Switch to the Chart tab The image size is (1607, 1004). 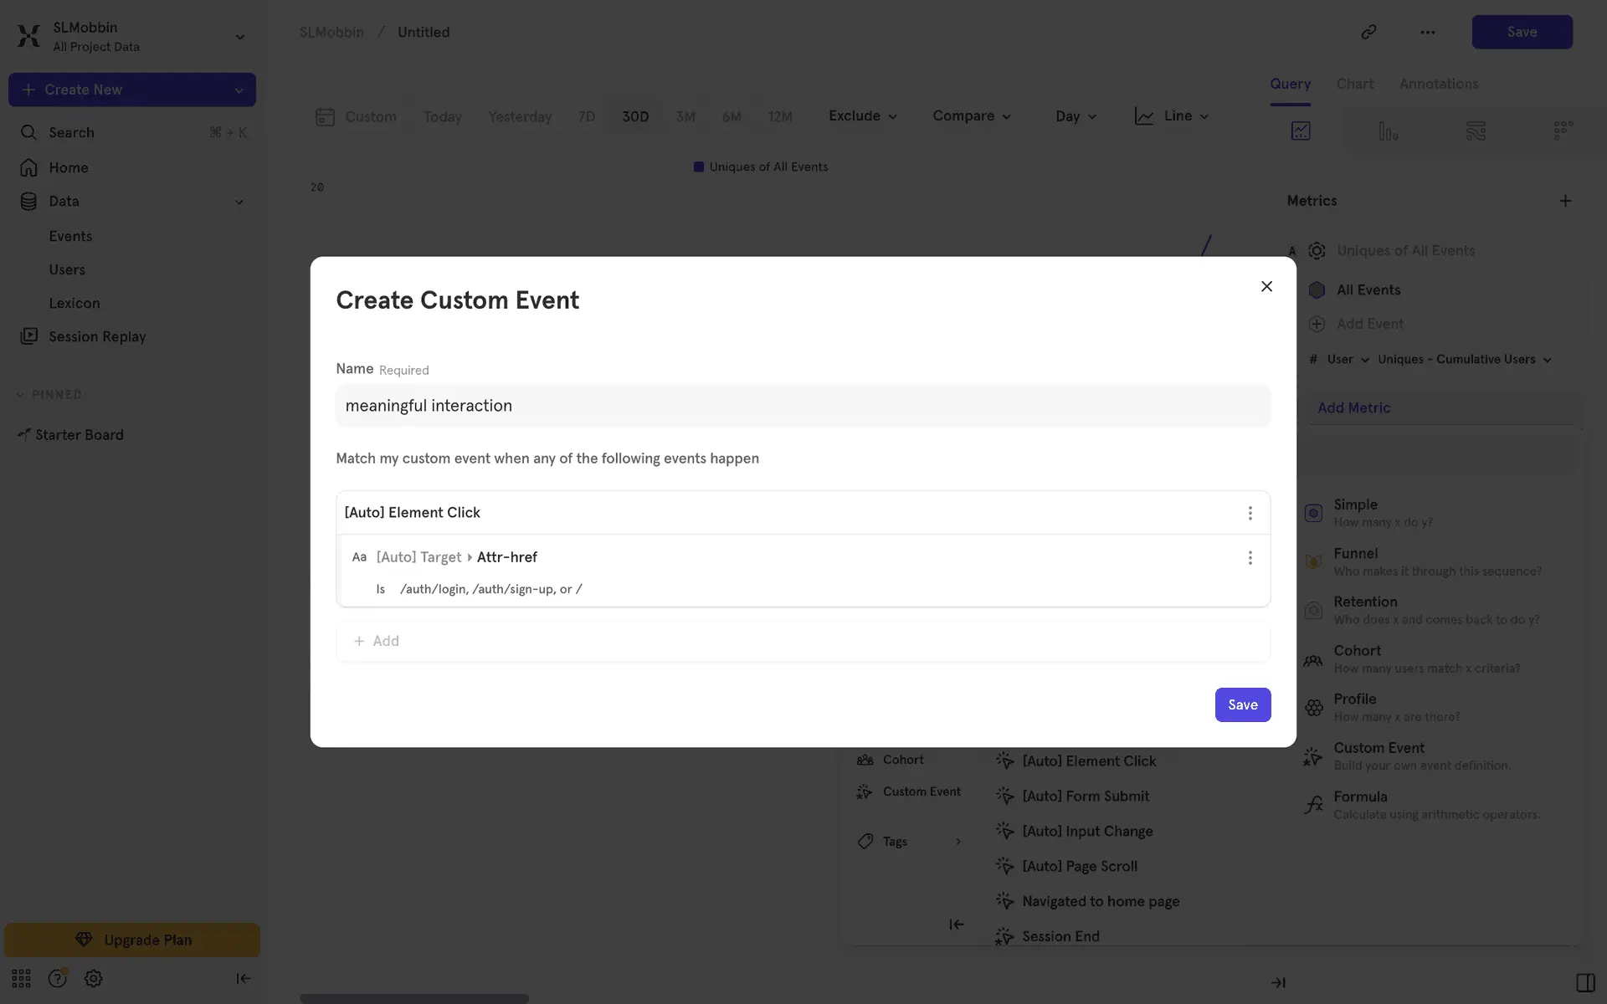tap(1354, 84)
